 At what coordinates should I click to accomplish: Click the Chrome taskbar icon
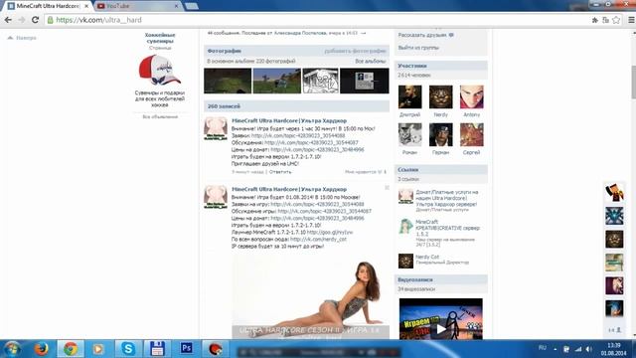[71, 349]
